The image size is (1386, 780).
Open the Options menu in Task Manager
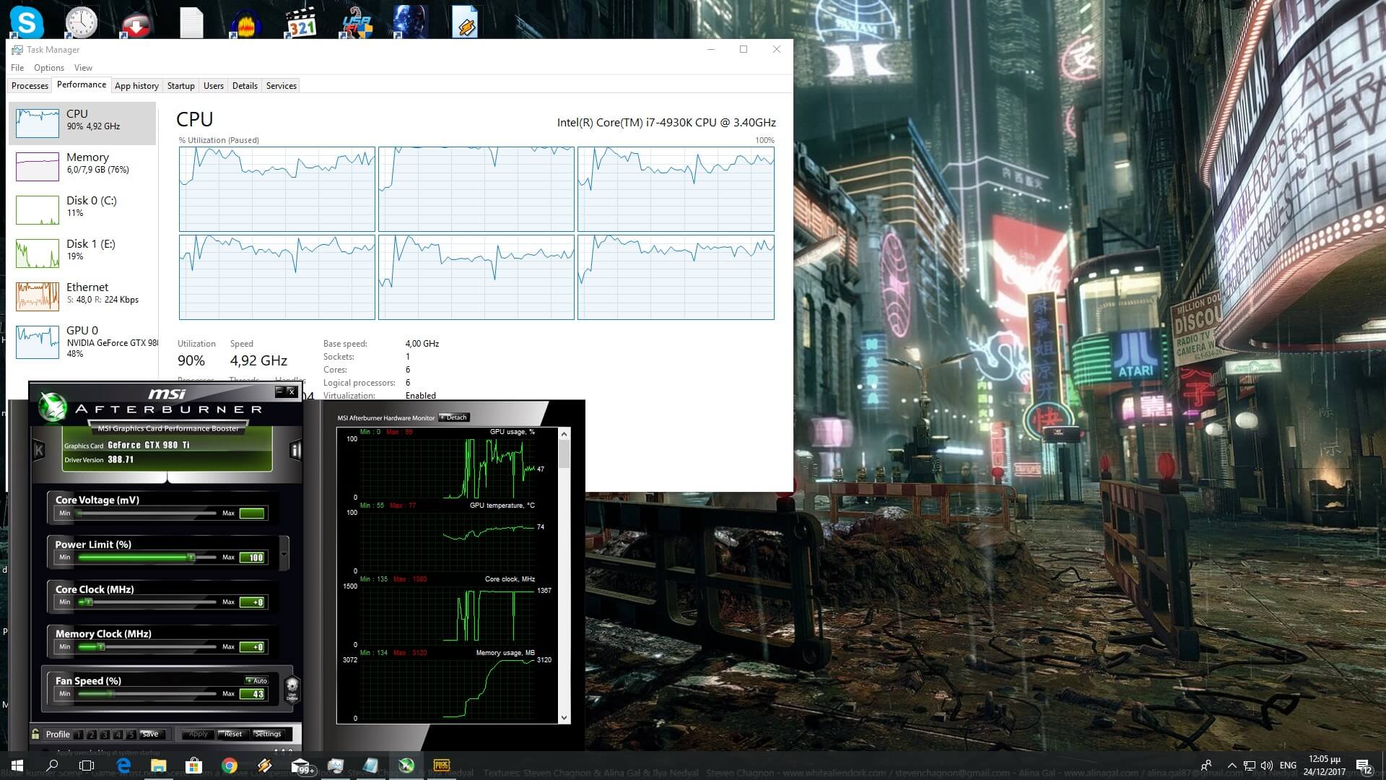[x=48, y=68]
